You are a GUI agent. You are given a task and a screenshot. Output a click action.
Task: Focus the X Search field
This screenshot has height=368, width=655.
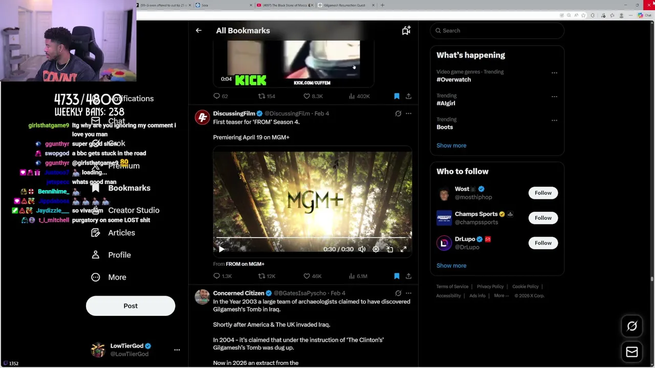[497, 31]
